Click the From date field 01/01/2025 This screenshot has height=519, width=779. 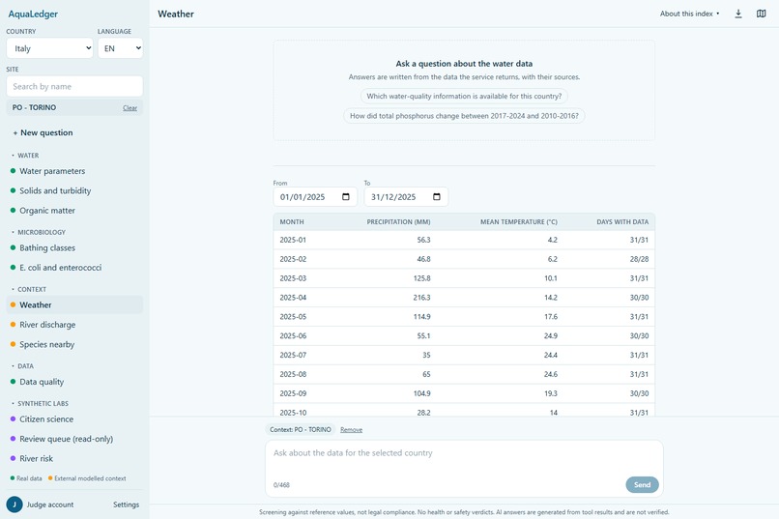315,196
